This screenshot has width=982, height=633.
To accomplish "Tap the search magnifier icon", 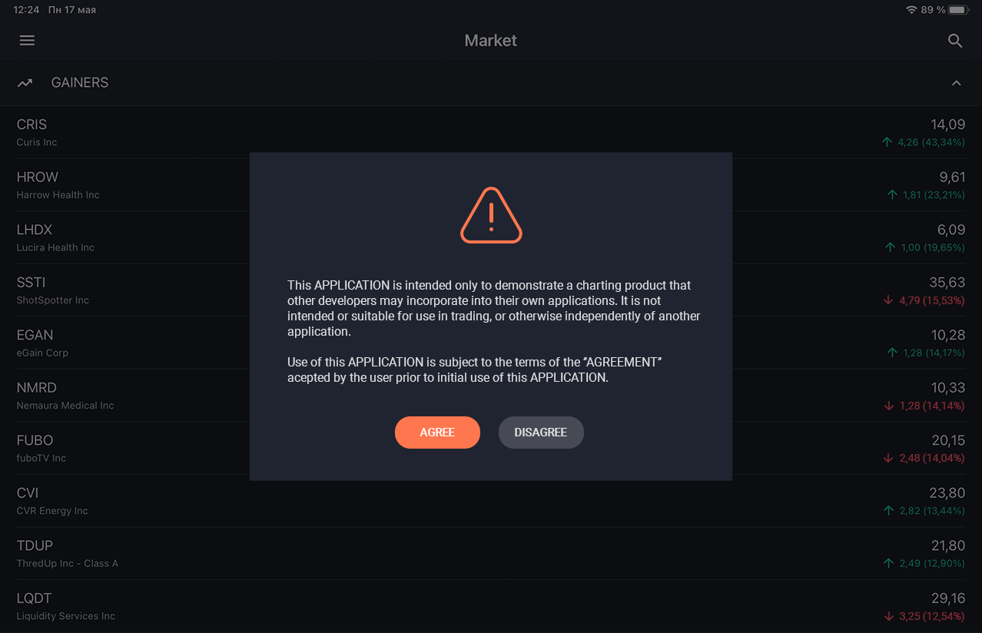I will (x=955, y=41).
